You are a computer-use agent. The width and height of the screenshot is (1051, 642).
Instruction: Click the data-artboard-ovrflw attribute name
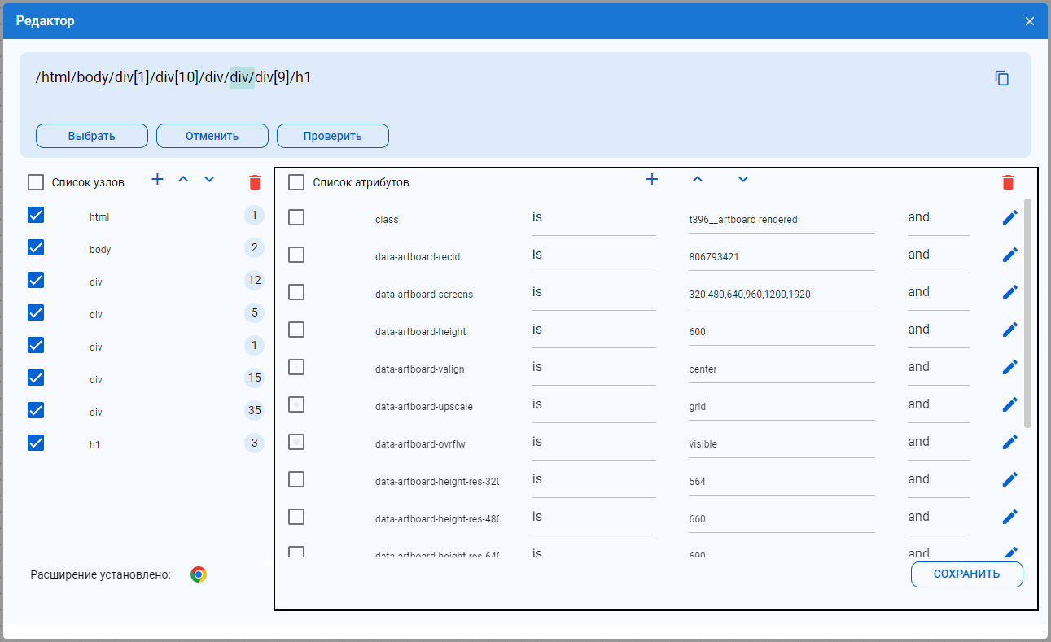point(420,444)
